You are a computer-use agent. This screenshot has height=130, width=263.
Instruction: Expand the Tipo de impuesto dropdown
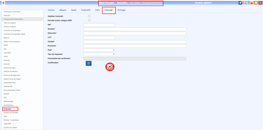coord(99,54)
